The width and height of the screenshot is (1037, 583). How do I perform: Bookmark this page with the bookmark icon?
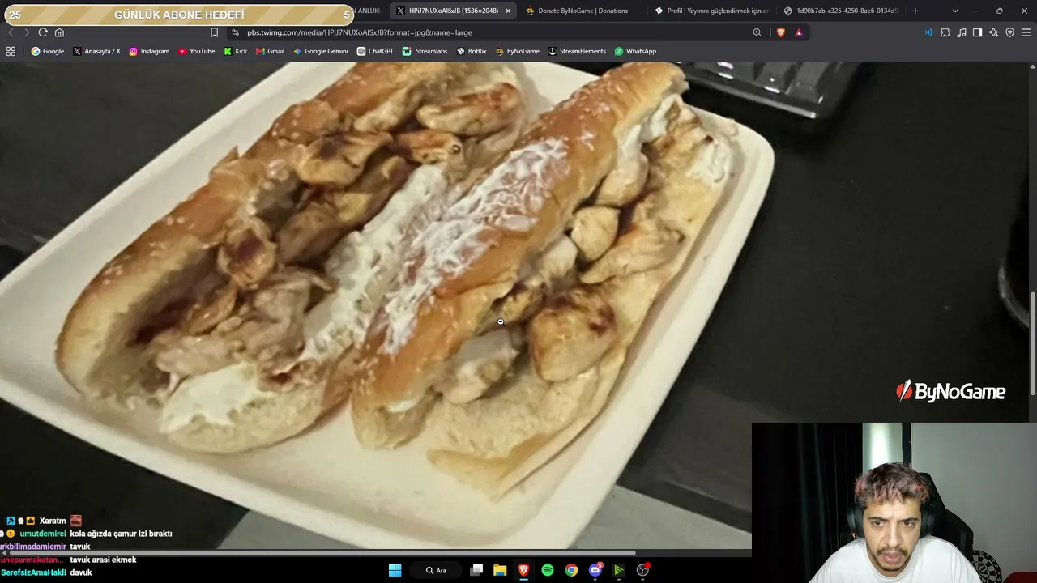tap(214, 32)
